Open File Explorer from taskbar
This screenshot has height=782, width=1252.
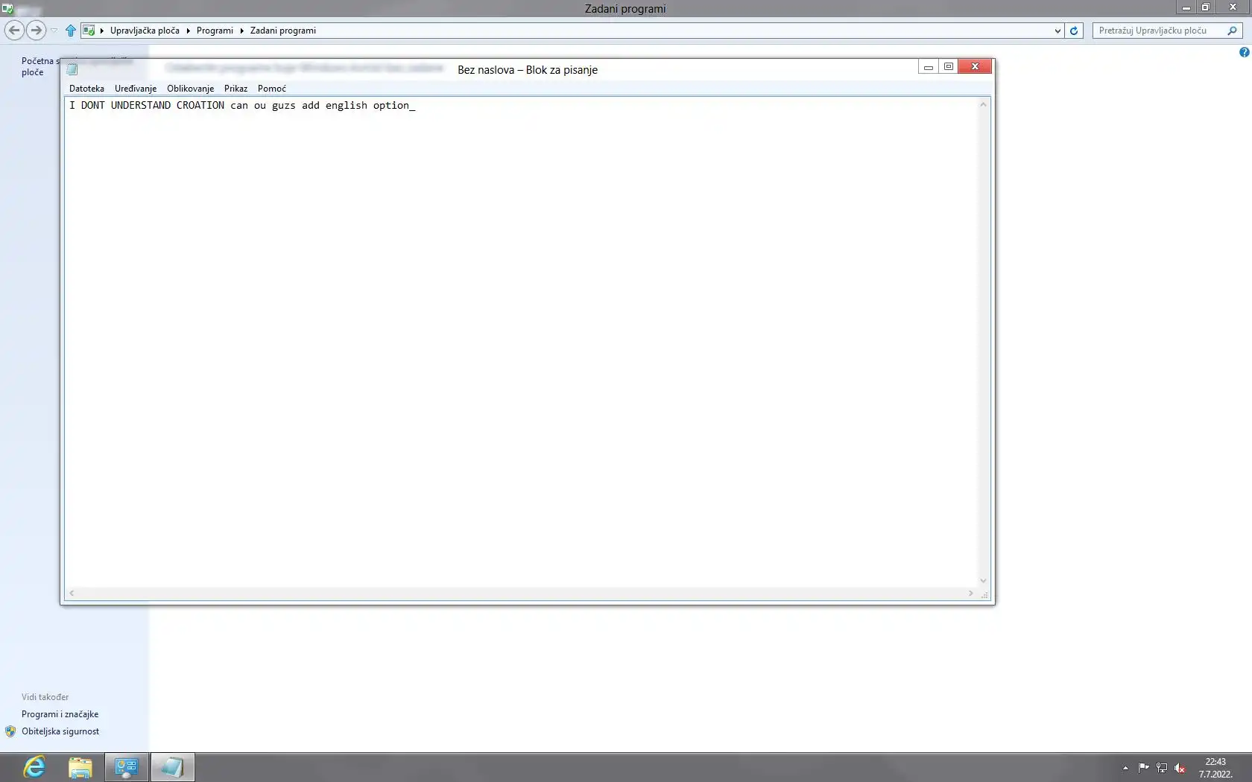[80, 767]
